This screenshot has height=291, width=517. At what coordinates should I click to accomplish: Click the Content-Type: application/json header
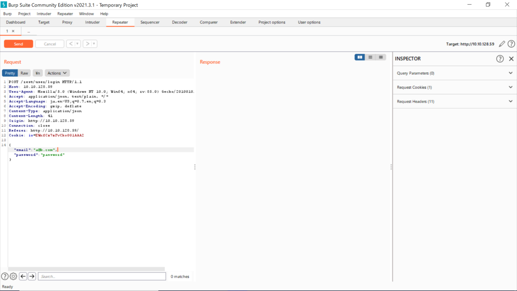(x=45, y=111)
